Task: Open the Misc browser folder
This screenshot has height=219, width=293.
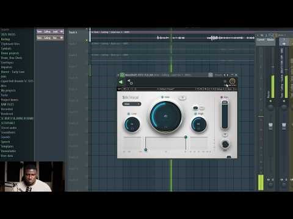Action: [4, 86]
